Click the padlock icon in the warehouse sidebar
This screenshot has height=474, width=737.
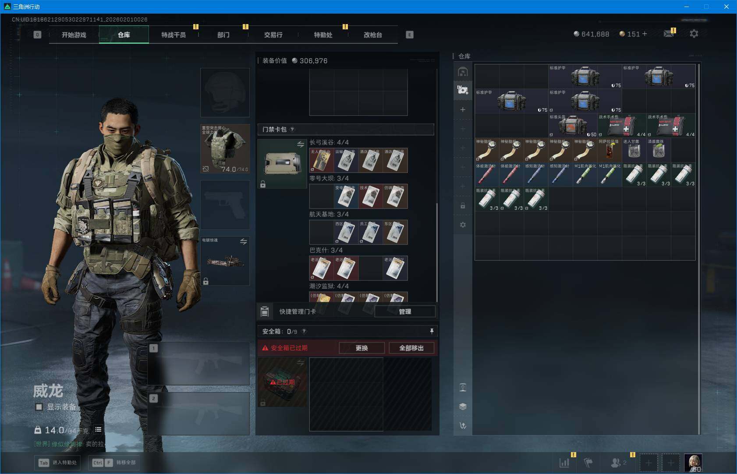pyautogui.click(x=463, y=205)
